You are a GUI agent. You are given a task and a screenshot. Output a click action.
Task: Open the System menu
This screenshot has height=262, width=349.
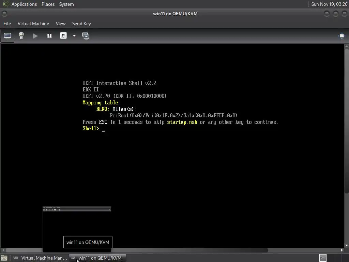pos(66,4)
